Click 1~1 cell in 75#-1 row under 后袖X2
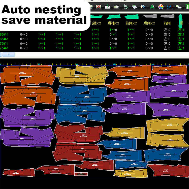 (x=113, y=48)
